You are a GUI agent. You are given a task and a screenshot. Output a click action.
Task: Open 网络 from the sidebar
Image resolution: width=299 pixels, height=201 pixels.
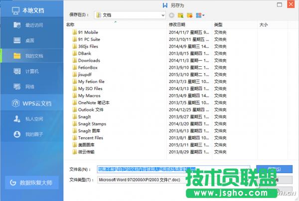30,87
